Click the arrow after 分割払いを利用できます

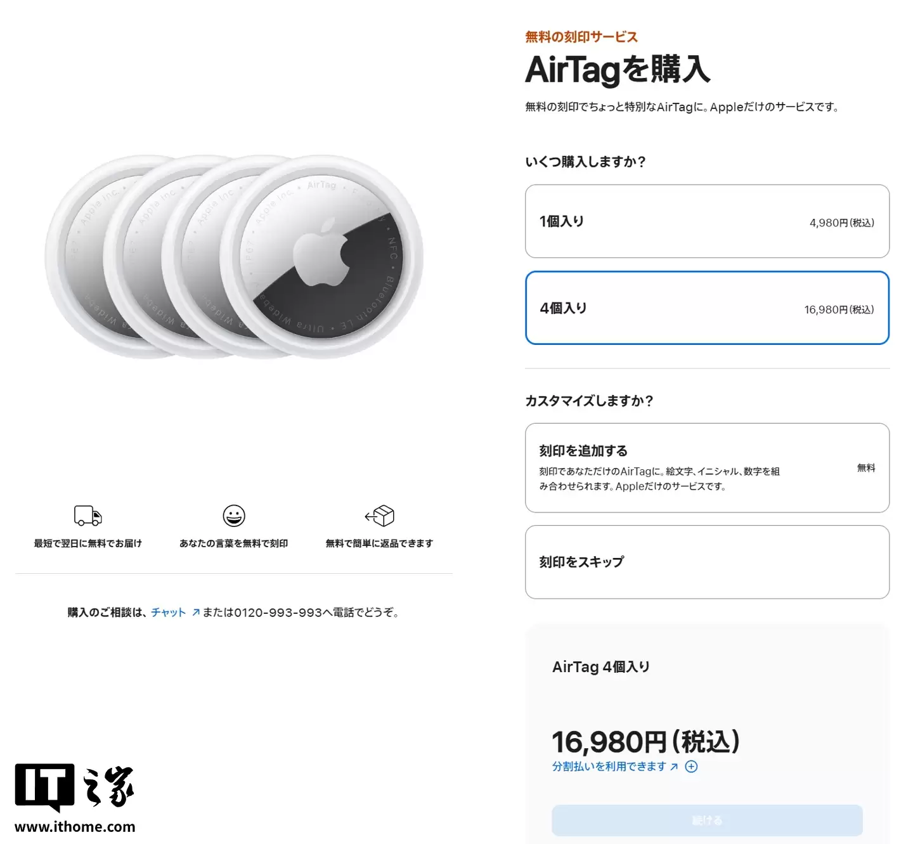(x=675, y=766)
